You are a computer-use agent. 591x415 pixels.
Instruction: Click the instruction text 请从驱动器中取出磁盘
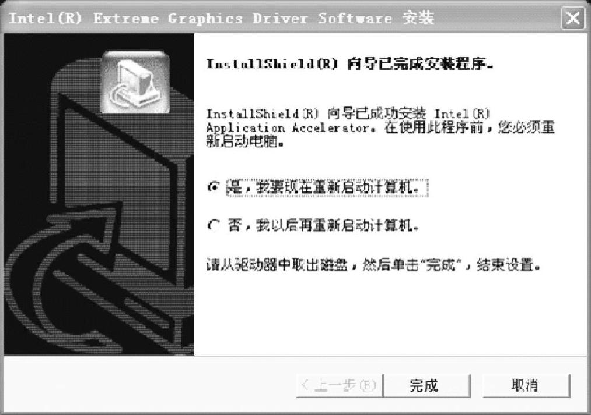pyautogui.click(x=277, y=265)
